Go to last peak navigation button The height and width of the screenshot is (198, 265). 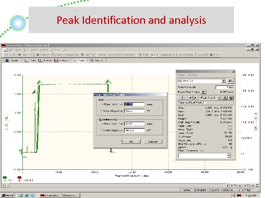coord(196,98)
